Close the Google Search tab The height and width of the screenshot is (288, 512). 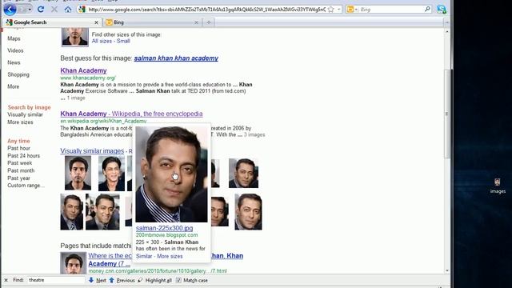click(x=96, y=22)
